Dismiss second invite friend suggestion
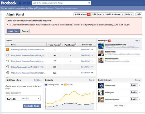This screenshot has width=145, height=114. pyautogui.click(x=140, y=92)
